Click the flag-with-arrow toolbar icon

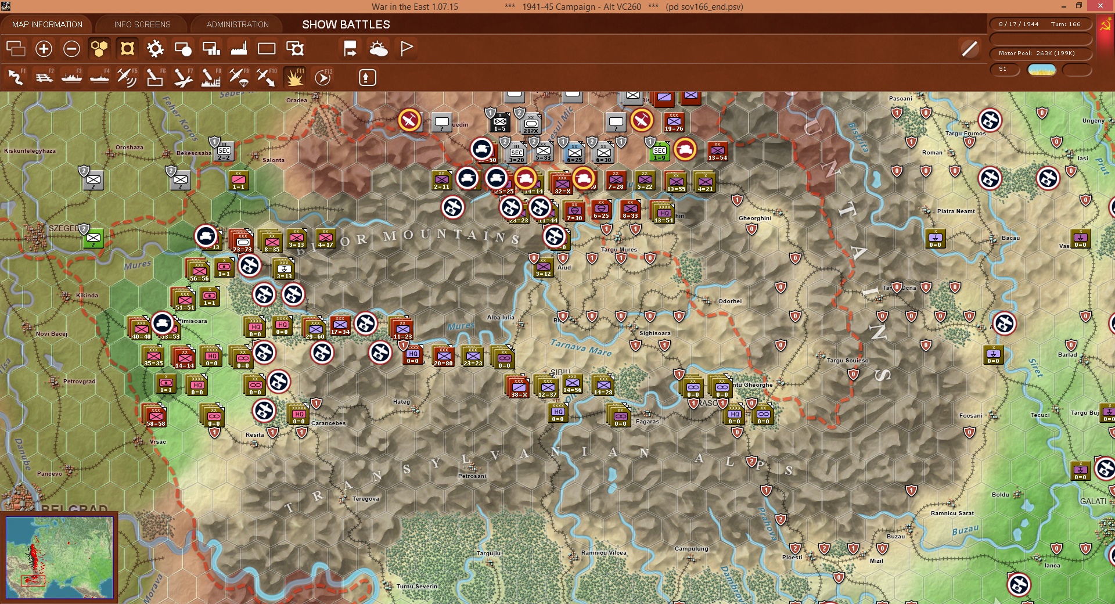tap(350, 49)
